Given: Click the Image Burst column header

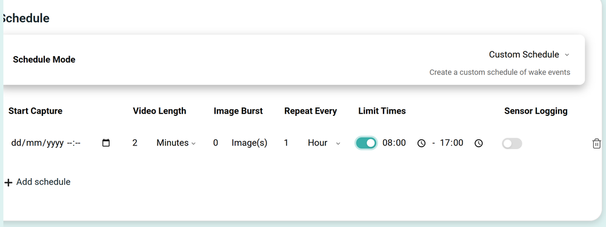Looking at the screenshot, I should (238, 111).
